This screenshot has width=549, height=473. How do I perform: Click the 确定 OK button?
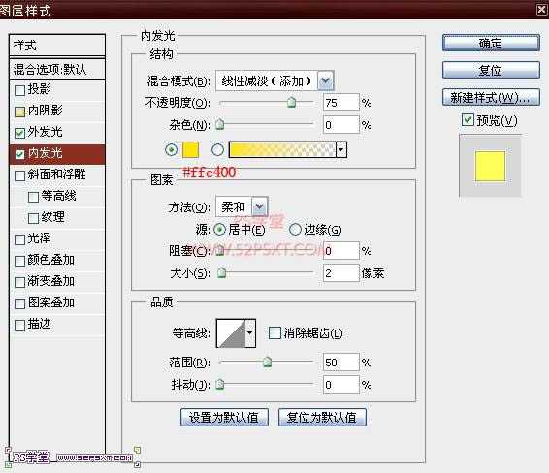pos(491,43)
